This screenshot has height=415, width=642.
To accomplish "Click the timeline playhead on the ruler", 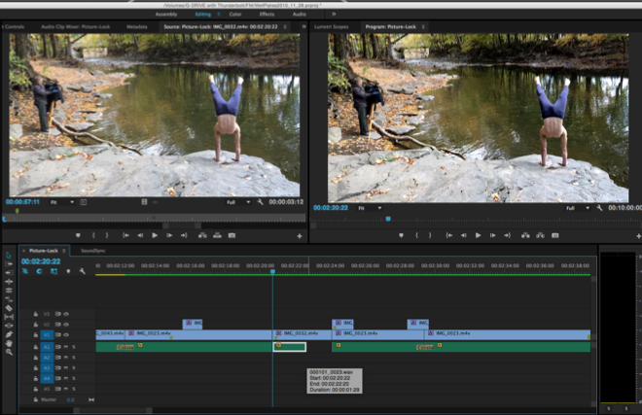I will point(272,271).
